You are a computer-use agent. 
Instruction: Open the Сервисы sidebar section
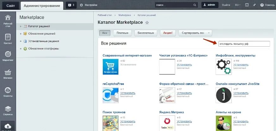(8, 110)
